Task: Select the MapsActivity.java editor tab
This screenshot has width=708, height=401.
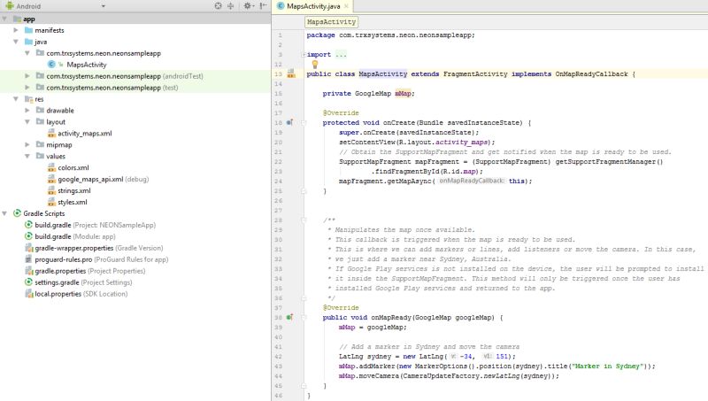Action: [313, 6]
